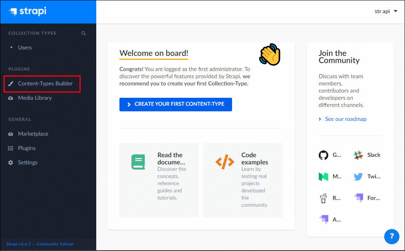Click the orange code brackets icon
405x251 pixels.
[x=225, y=162]
